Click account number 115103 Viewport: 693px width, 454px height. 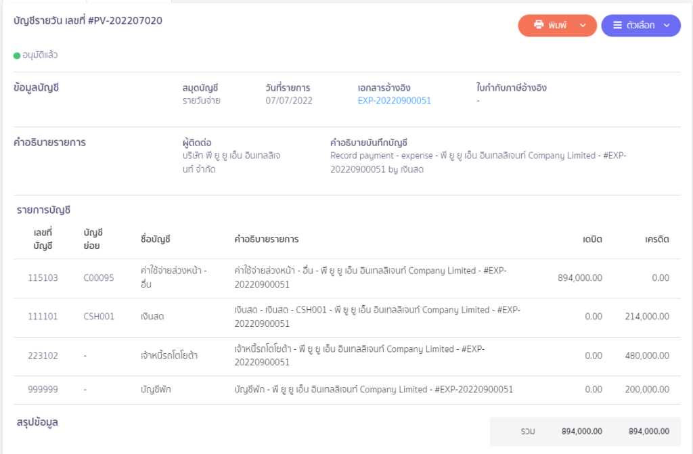43,277
